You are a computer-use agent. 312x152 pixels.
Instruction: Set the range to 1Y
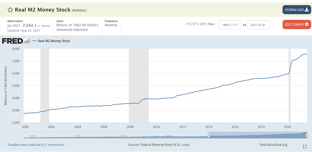click(188, 24)
